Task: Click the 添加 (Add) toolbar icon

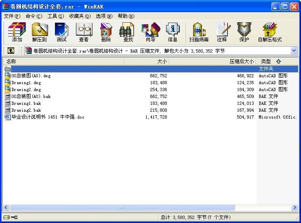Action: (17, 32)
